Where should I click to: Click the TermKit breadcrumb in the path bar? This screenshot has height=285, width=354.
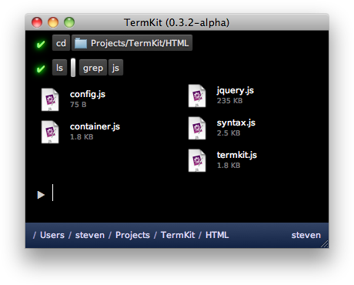[178, 235]
